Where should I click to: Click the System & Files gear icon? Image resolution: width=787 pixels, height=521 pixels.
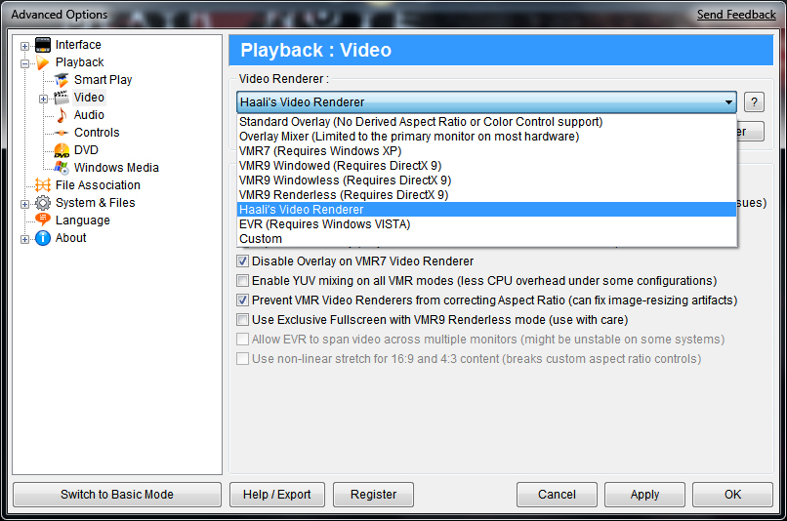[x=43, y=203]
